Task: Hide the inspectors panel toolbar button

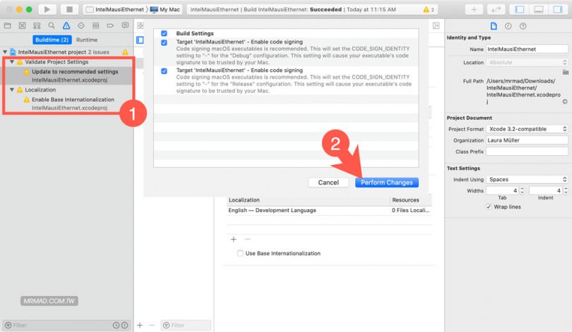Action: pos(558,9)
